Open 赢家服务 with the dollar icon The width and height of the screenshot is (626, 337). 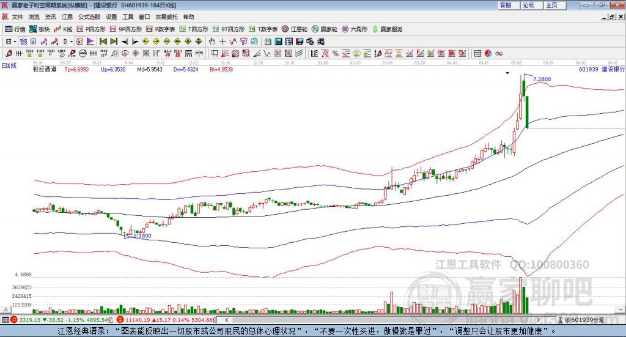pyautogui.click(x=387, y=29)
